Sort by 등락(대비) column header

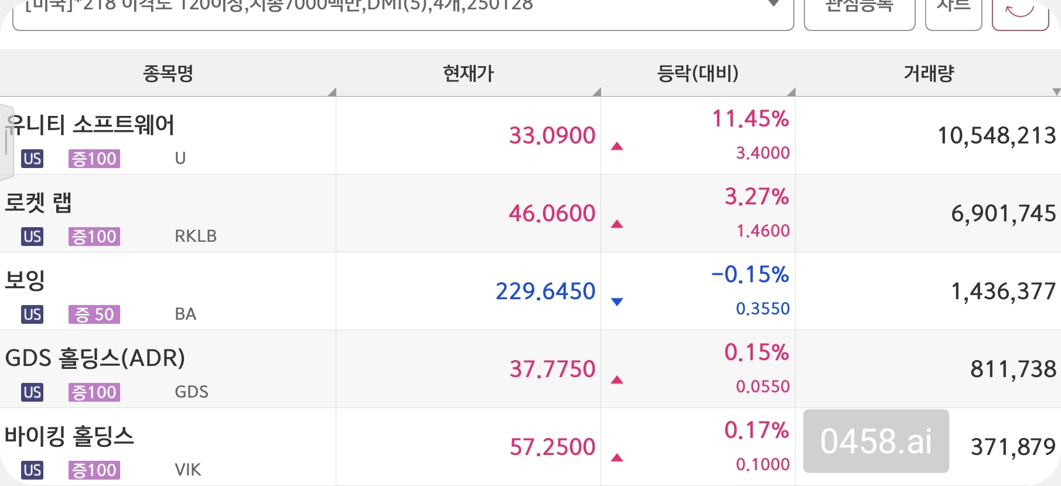(x=698, y=73)
